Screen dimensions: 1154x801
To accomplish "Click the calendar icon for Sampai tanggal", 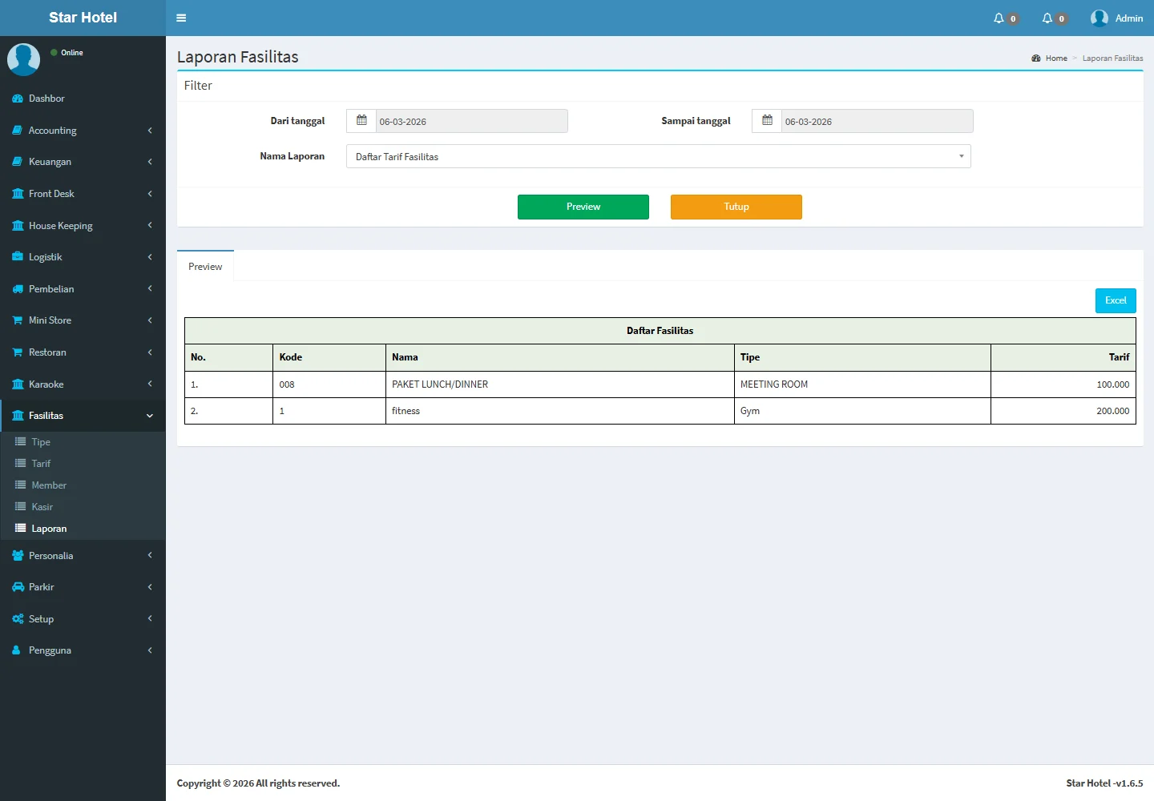I will click(767, 121).
